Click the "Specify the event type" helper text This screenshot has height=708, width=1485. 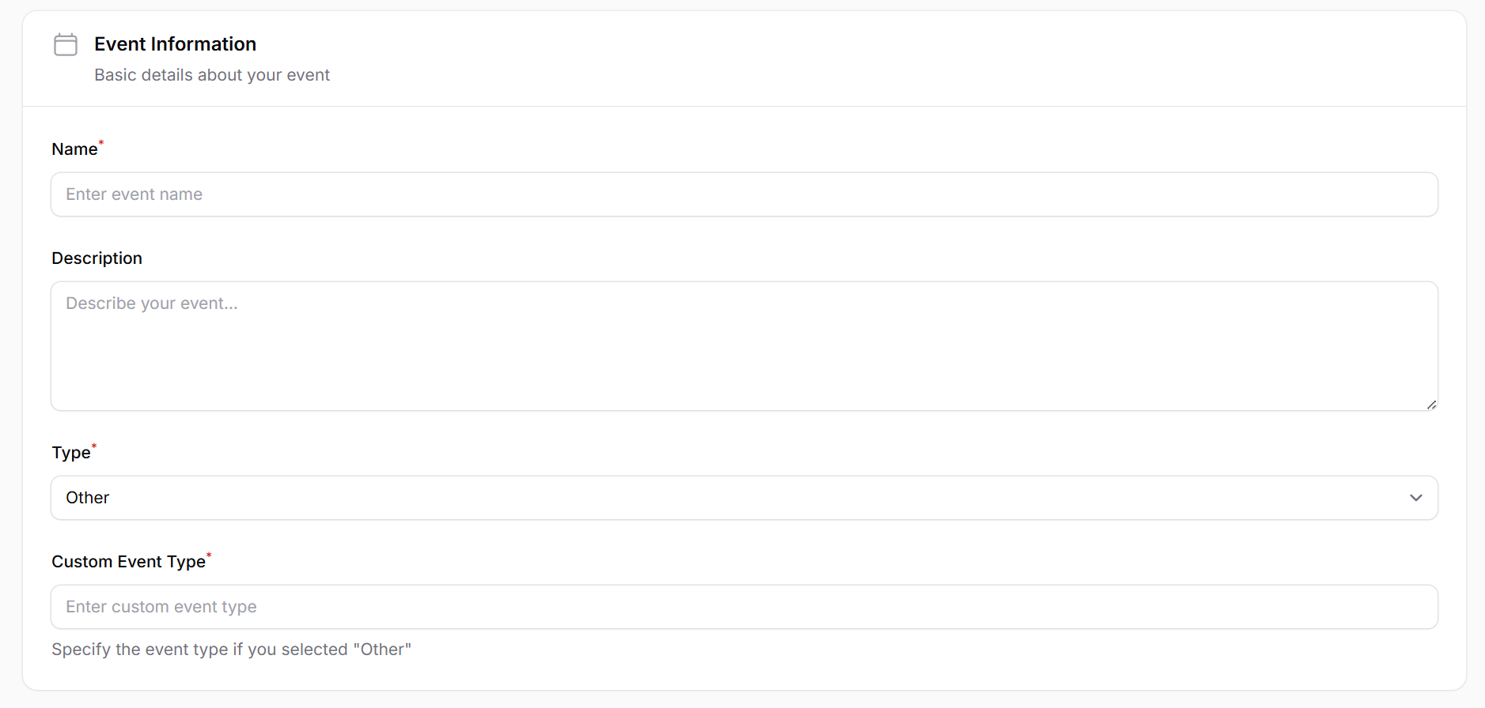coord(231,650)
